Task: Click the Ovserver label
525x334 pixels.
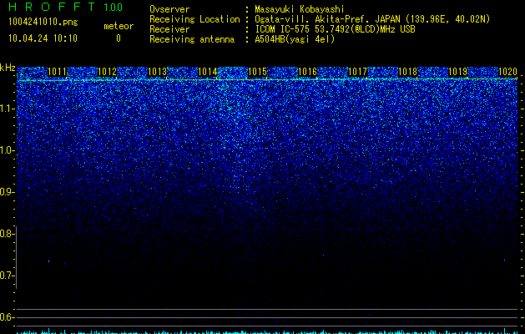Action: (x=169, y=9)
